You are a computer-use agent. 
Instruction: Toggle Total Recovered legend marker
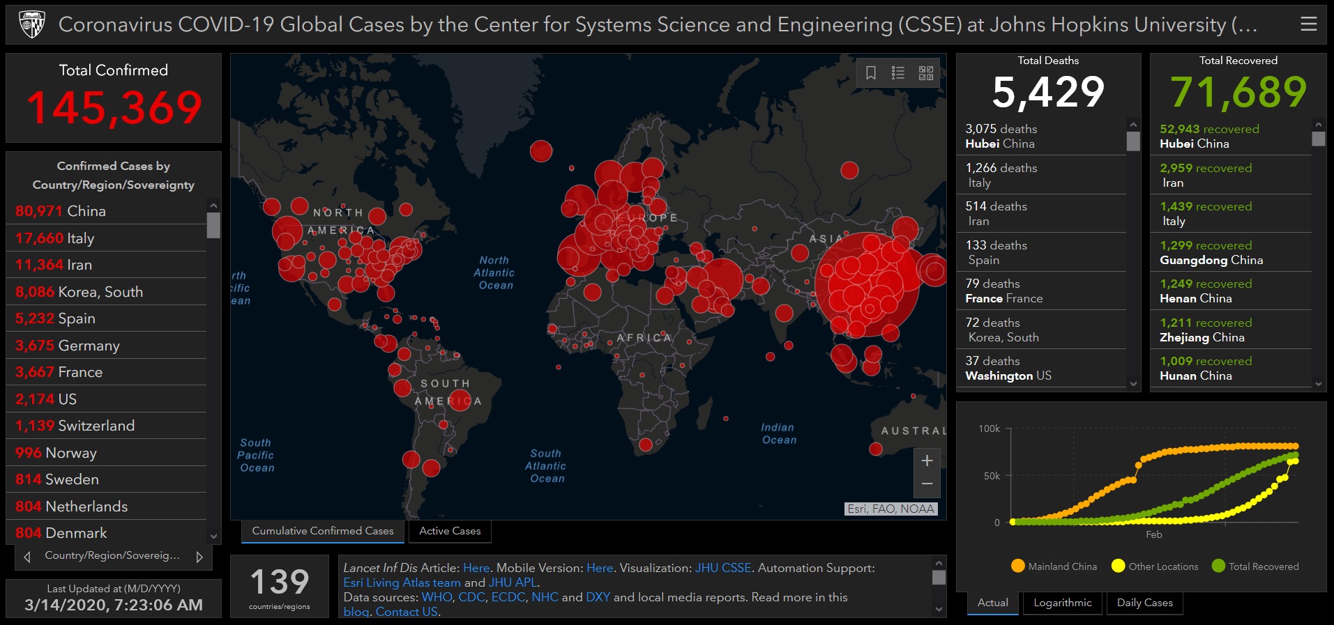tap(1218, 566)
